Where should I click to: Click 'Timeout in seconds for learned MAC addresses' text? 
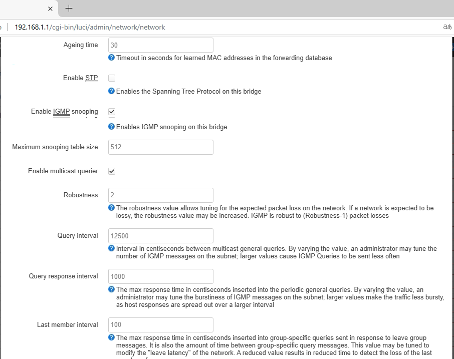224,58
